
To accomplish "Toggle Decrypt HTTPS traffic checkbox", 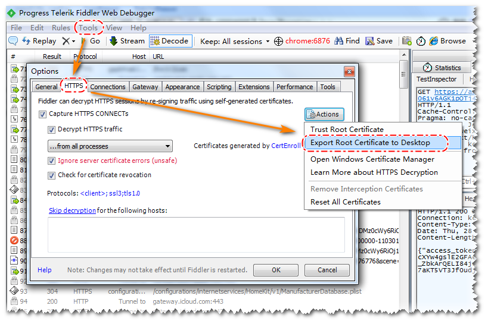I will tap(51, 130).
